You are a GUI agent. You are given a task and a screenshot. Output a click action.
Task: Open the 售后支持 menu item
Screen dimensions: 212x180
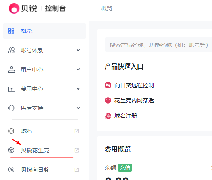click(44, 108)
